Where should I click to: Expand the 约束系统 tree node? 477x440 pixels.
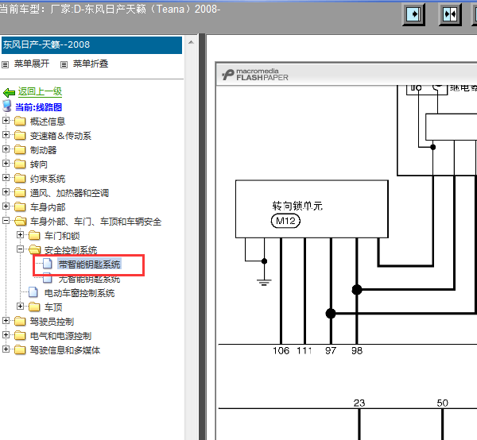coord(6,177)
